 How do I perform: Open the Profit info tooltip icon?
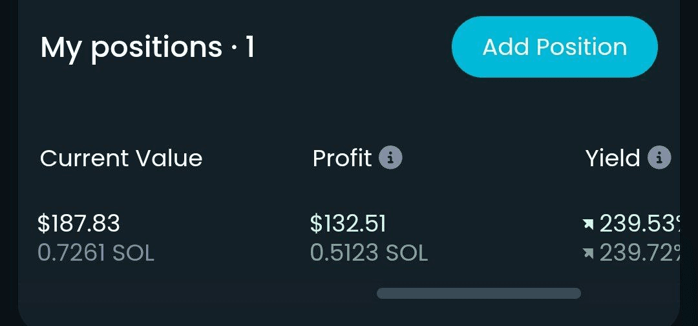click(390, 158)
